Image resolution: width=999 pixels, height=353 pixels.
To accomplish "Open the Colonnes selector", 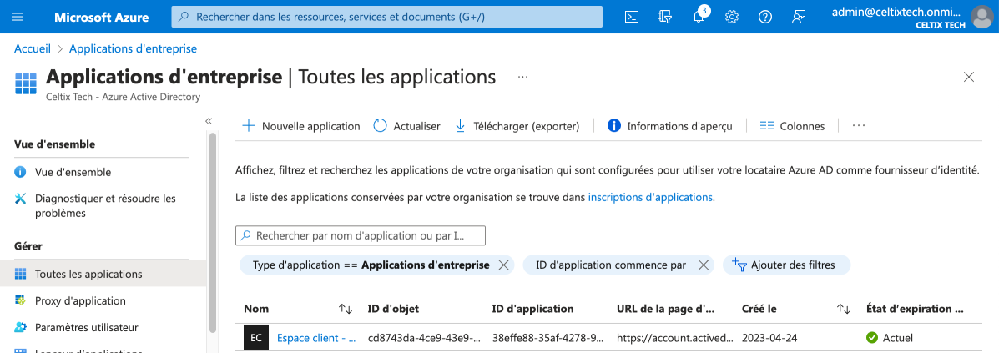I will click(792, 126).
